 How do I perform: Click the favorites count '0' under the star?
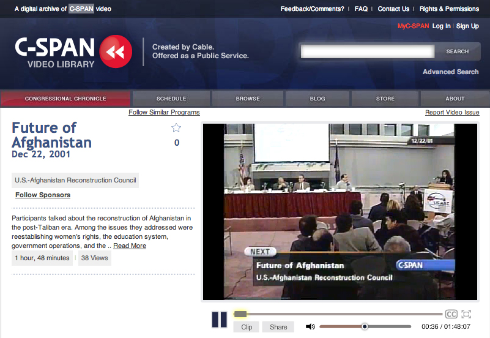(x=177, y=143)
